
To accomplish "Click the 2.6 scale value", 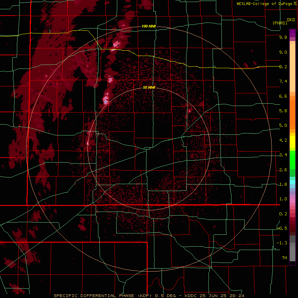I will (x=283, y=170).
